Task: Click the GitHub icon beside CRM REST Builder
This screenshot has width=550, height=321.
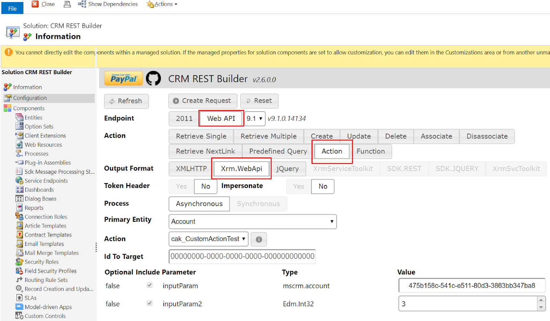Action: [154, 78]
